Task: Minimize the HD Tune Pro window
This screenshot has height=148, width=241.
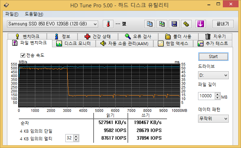Action: click(x=209, y=4)
